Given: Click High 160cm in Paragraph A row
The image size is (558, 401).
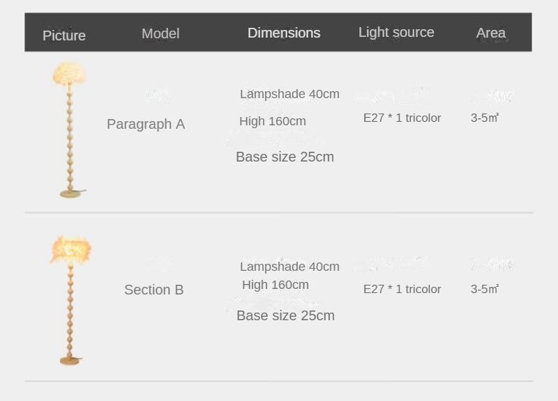Looking at the screenshot, I should pyautogui.click(x=273, y=121).
